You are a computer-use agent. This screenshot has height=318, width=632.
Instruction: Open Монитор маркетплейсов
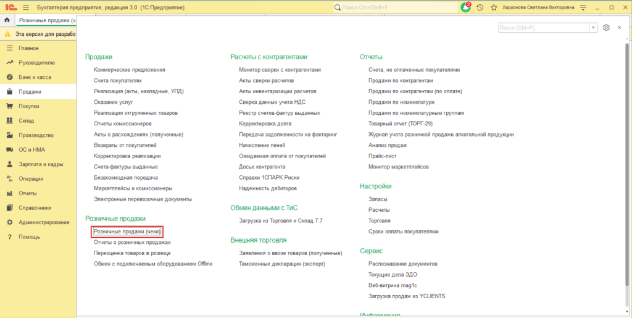click(x=398, y=167)
